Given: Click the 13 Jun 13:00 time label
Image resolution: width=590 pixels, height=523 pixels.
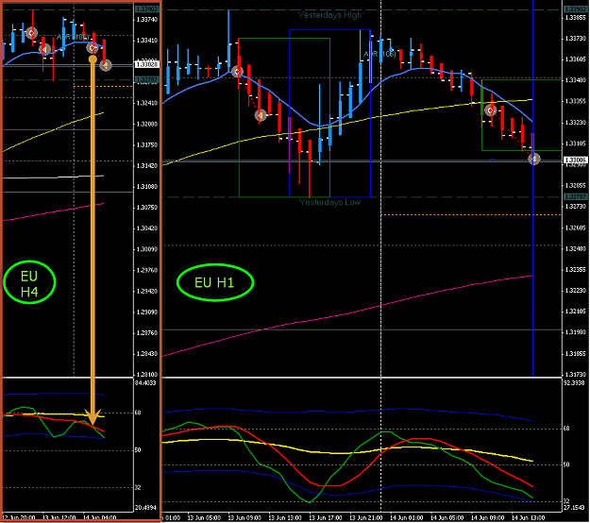Looking at the screenshot, I should pos(285,518).
